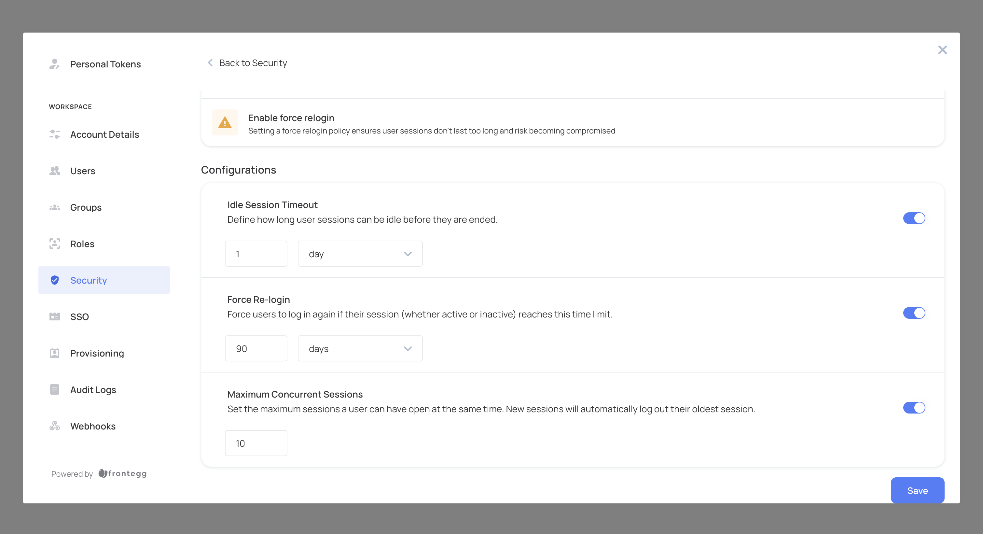This screenshot has height=534, width=983.
Task: Click the Roles icon in sidebar
Action: tap(54, 244)
